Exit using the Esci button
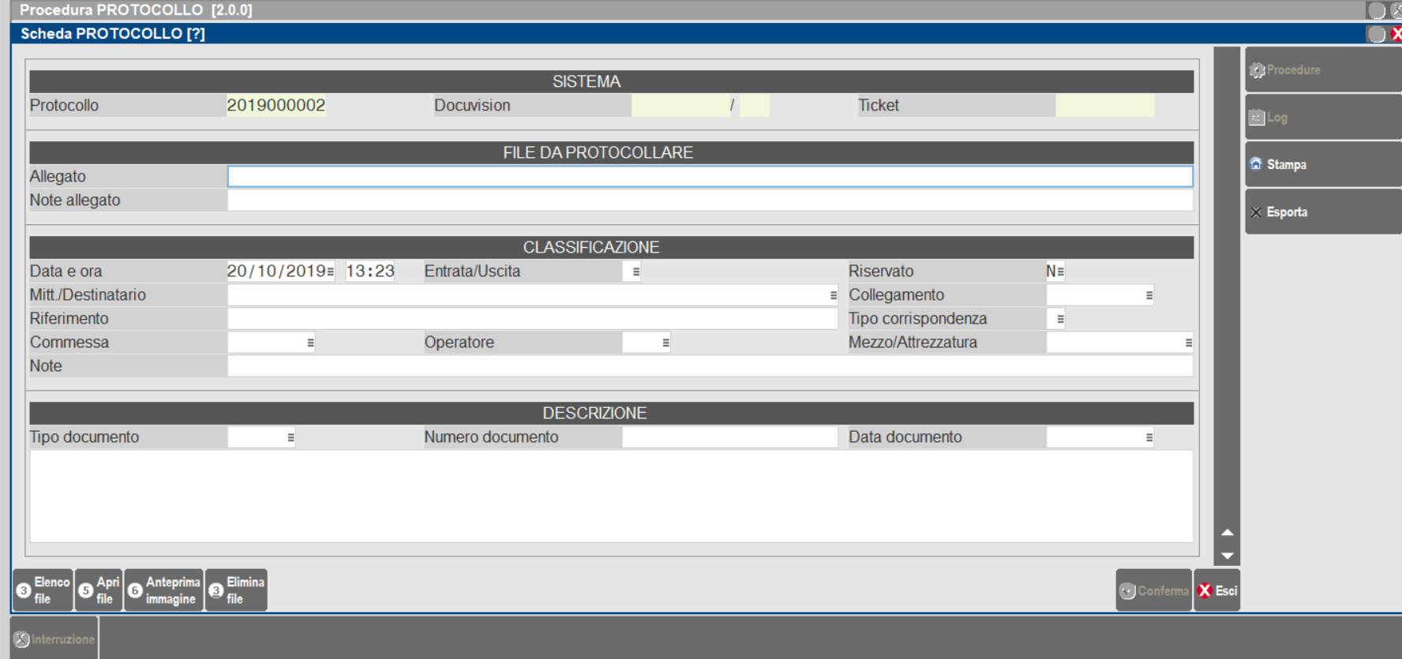Screen dimensions: 1402x659 pyautogui.click(x=1217, y=590)
